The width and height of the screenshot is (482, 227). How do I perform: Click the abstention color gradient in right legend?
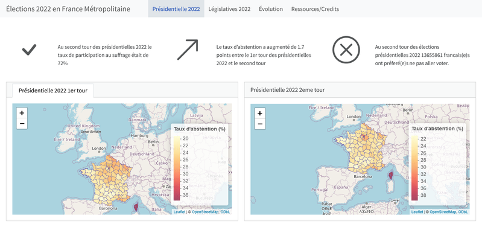coord(414,168)
